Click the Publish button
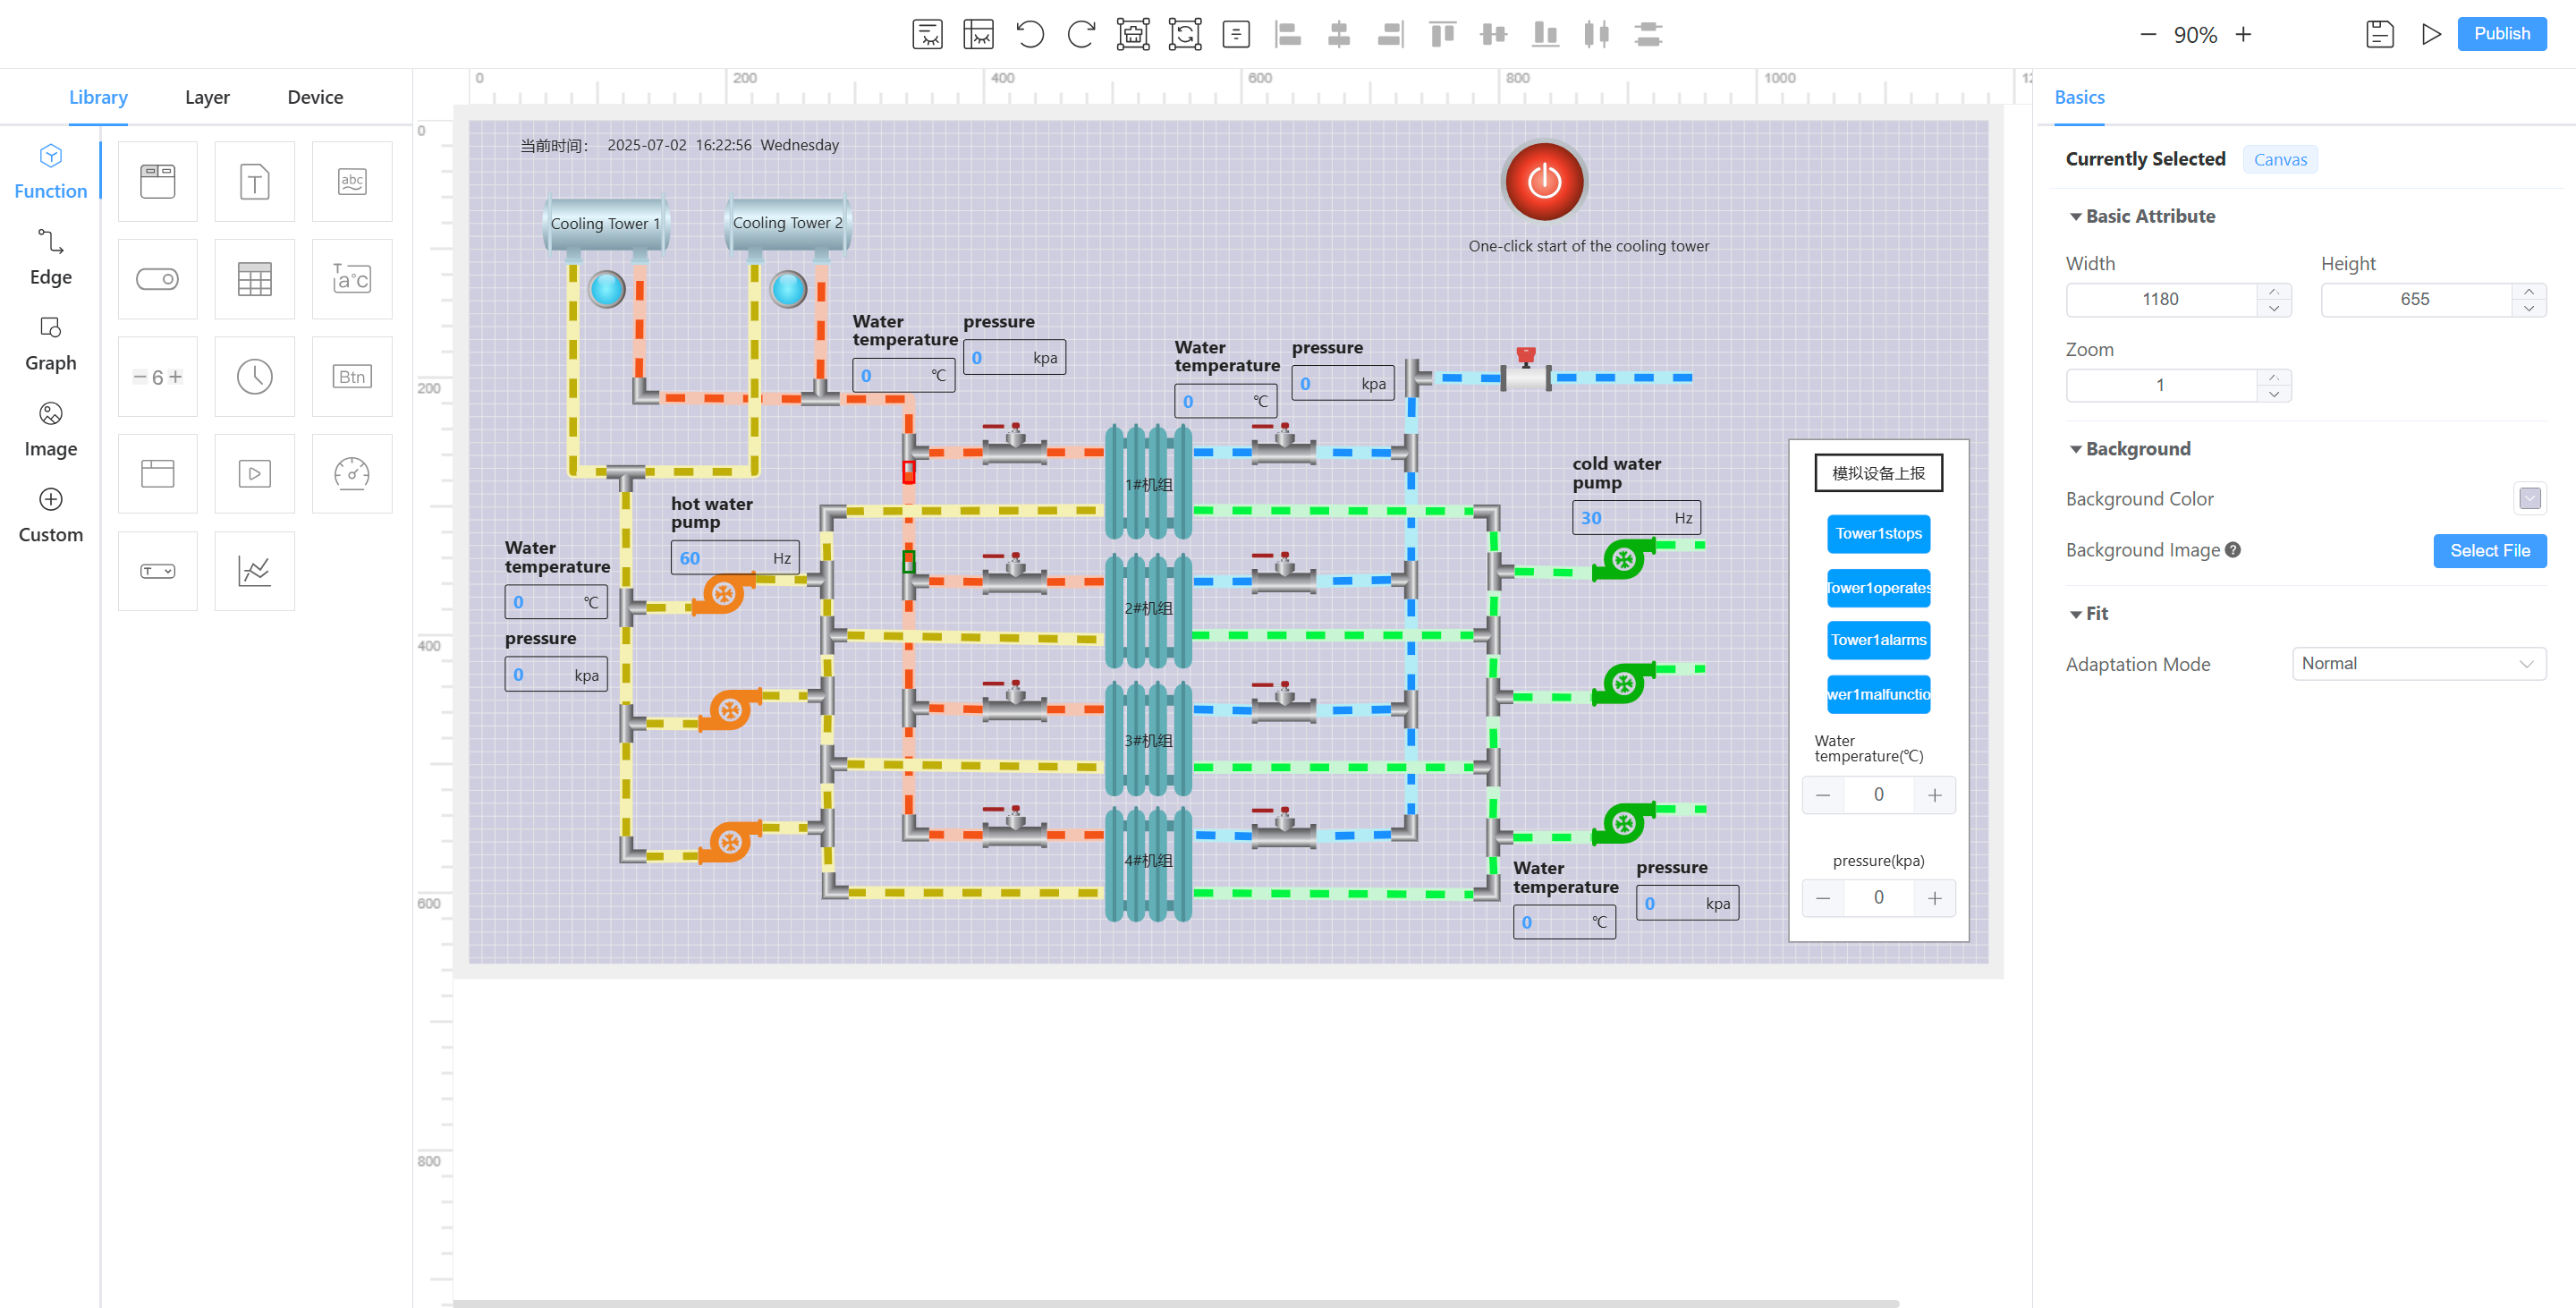2576x1308 pixels. click(2501, 34)
